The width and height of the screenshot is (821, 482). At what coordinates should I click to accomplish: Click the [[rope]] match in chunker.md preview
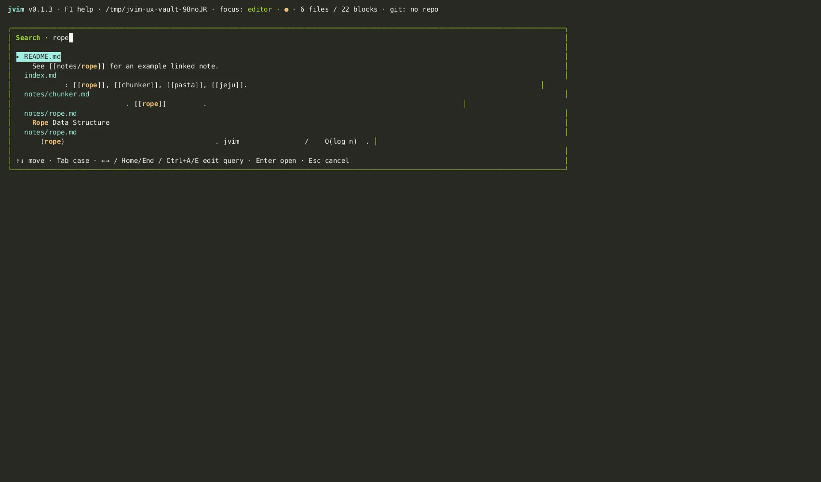(x=150, y=104)
